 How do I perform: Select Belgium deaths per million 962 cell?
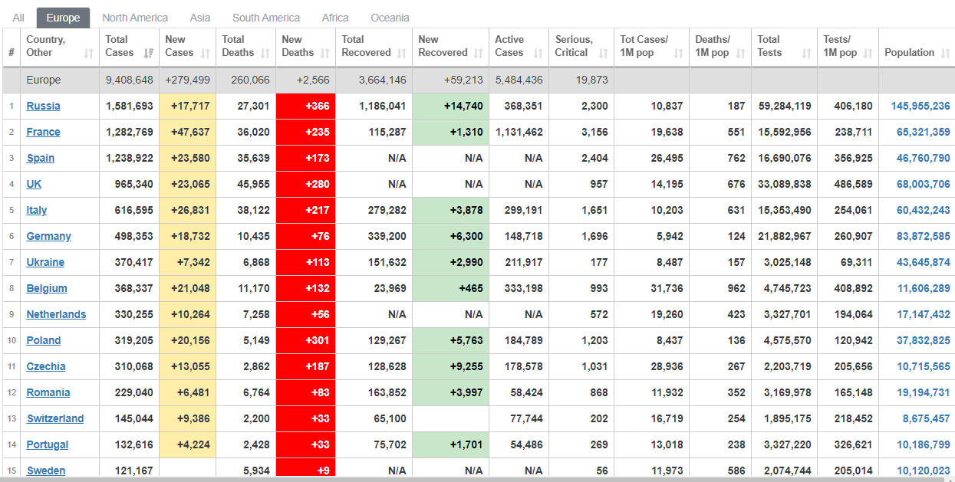(720, 288)
